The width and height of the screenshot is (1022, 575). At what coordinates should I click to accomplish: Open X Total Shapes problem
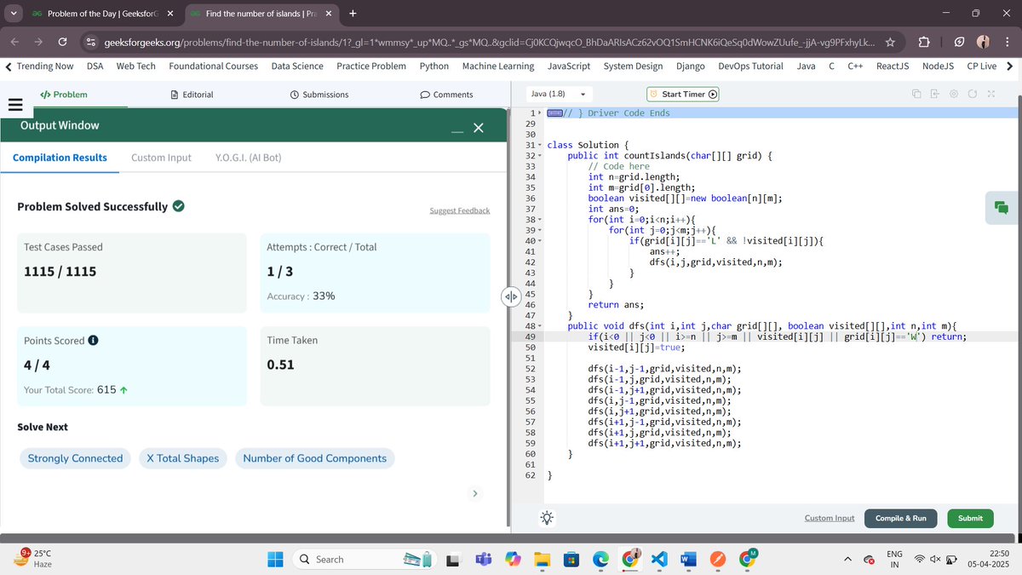tap(182, 458)
